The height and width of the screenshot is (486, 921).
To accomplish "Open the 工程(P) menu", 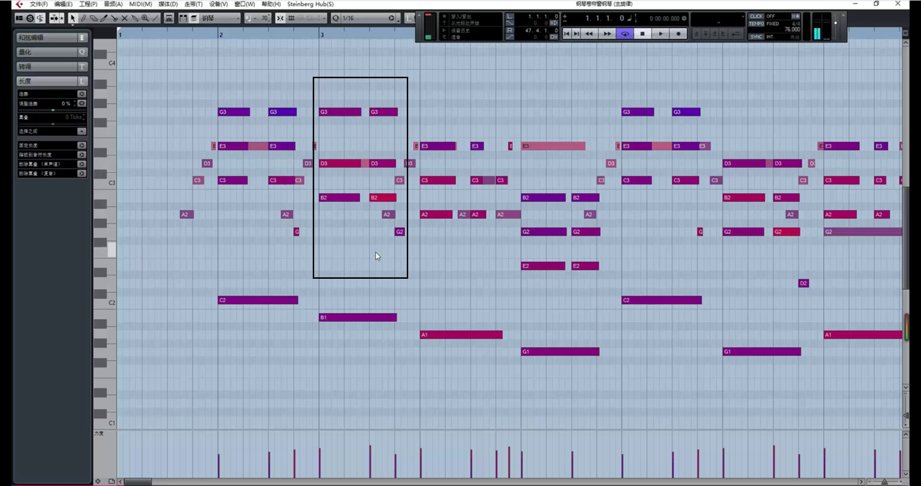I will [88, 4].
